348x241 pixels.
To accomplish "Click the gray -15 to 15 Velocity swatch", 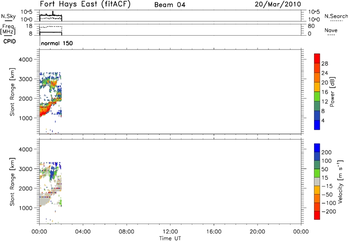I will [317, 181].
